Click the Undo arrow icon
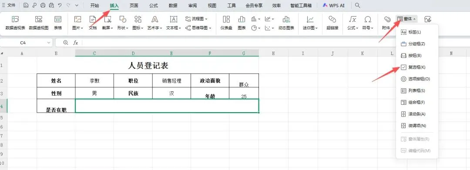The width and height of the screenshot is (470, 170). click(60, 5)
